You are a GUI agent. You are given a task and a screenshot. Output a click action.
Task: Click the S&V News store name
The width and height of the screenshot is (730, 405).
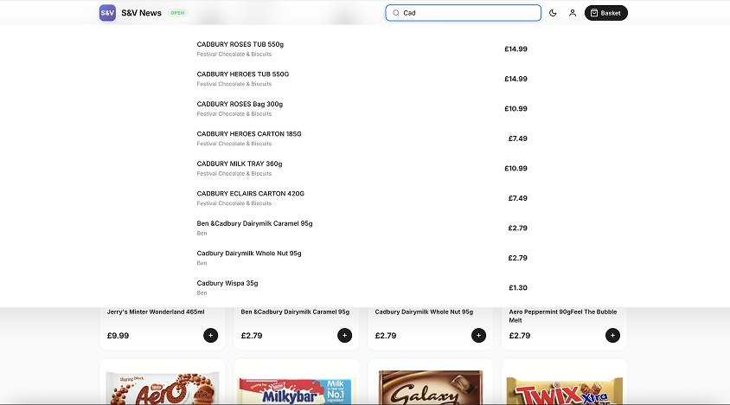(141, 13)
